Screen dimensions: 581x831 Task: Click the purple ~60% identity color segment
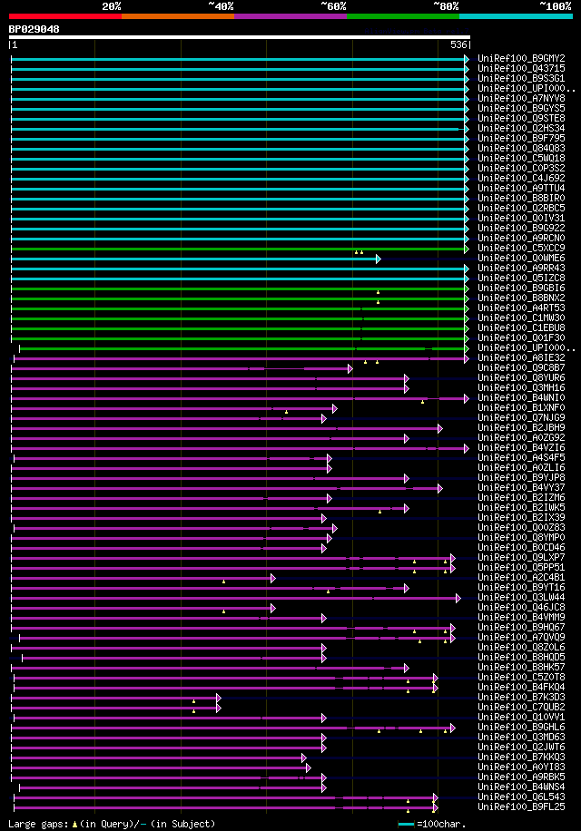tap(290, 16)
